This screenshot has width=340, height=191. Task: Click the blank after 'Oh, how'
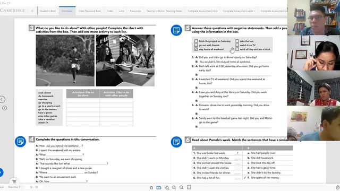coord(68,181)
